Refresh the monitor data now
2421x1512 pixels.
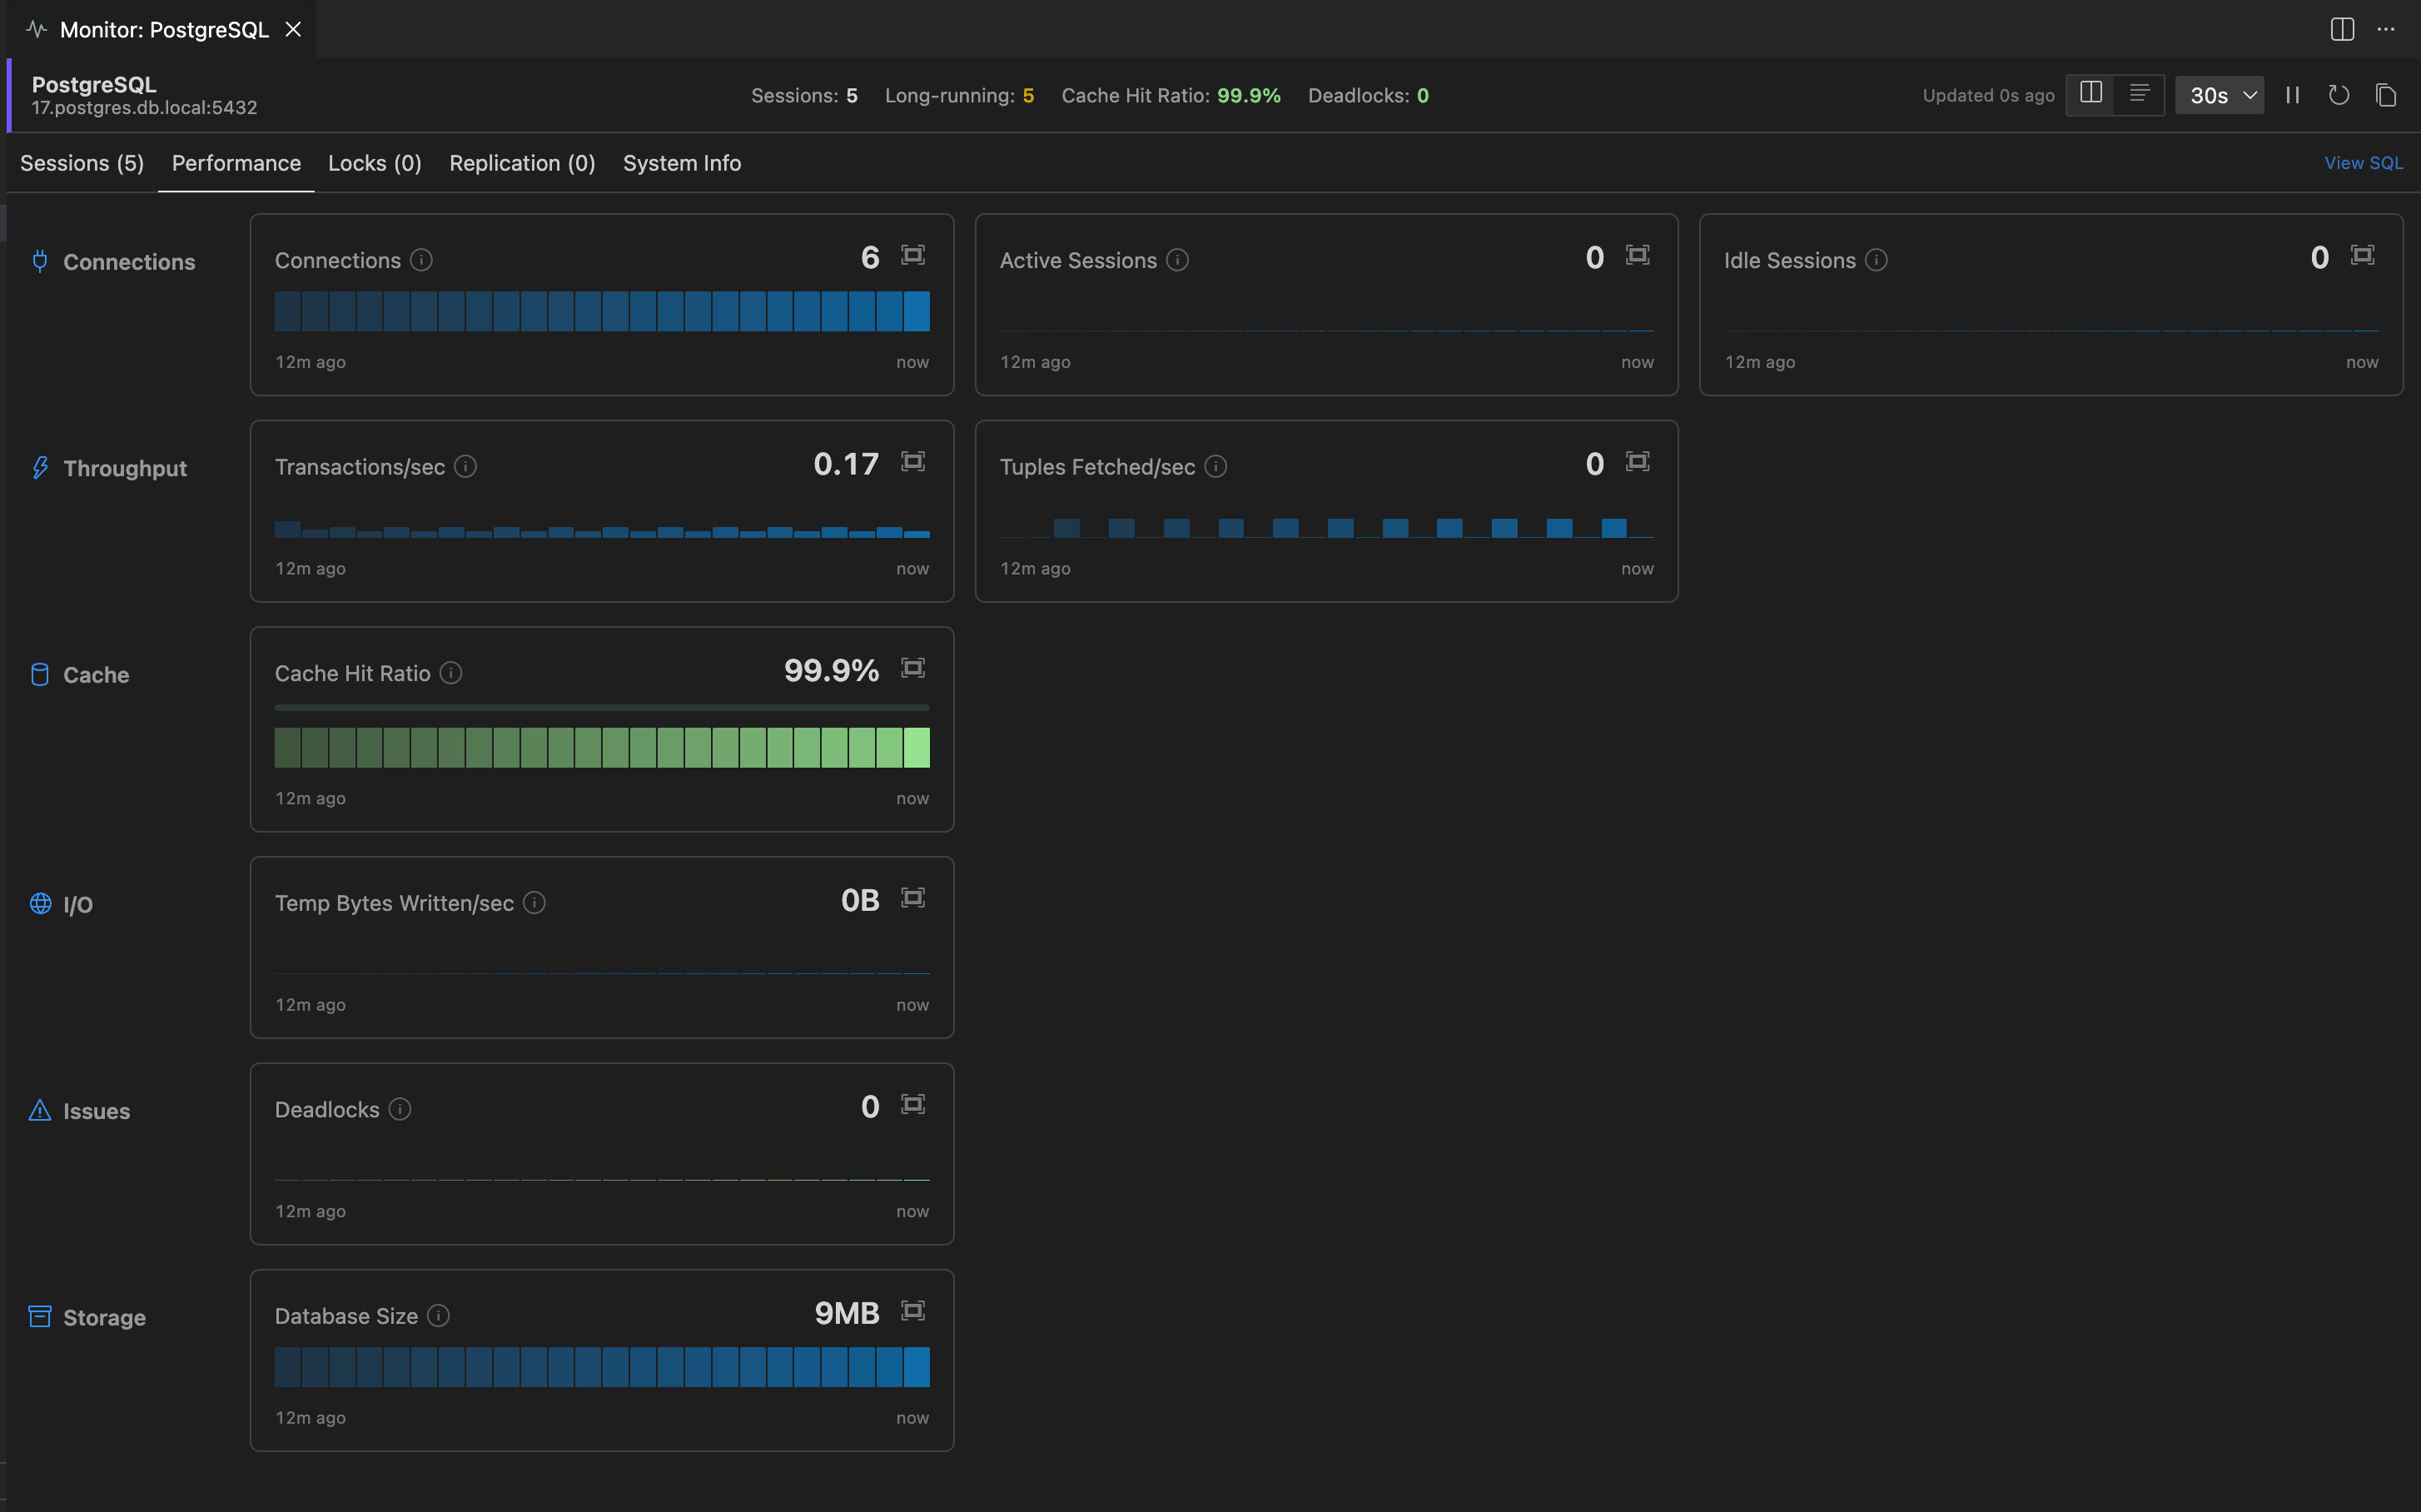pos(2338,95)
